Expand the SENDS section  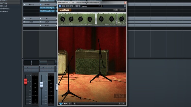47,25
